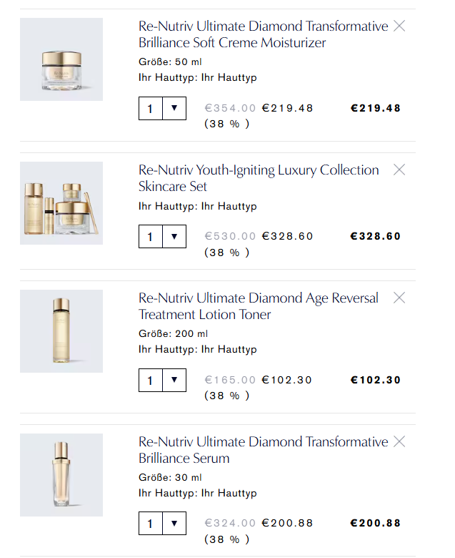Remove Transformative Brilliance Serum from cart
The width and height of the screenshot is (455, 558).
coord(399,441)
